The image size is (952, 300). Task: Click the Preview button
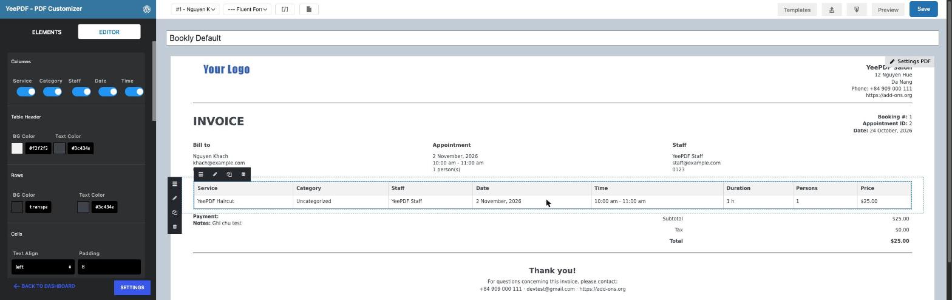(888, 10)
